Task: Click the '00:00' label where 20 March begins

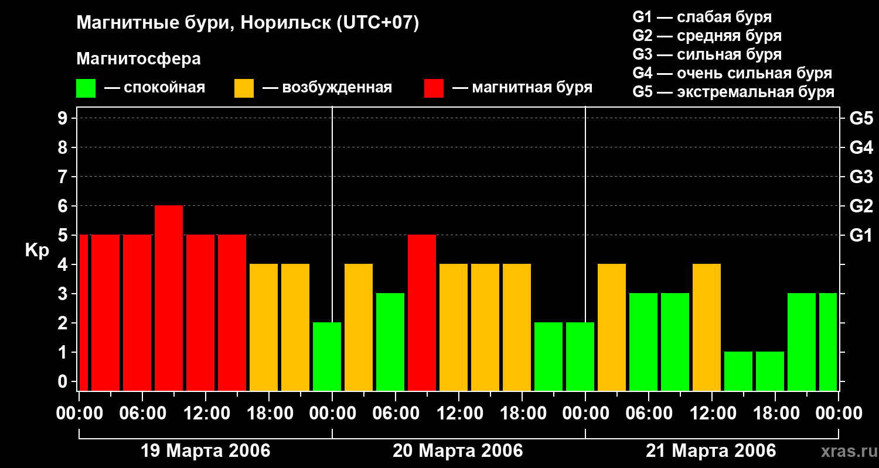Action: 332,414
